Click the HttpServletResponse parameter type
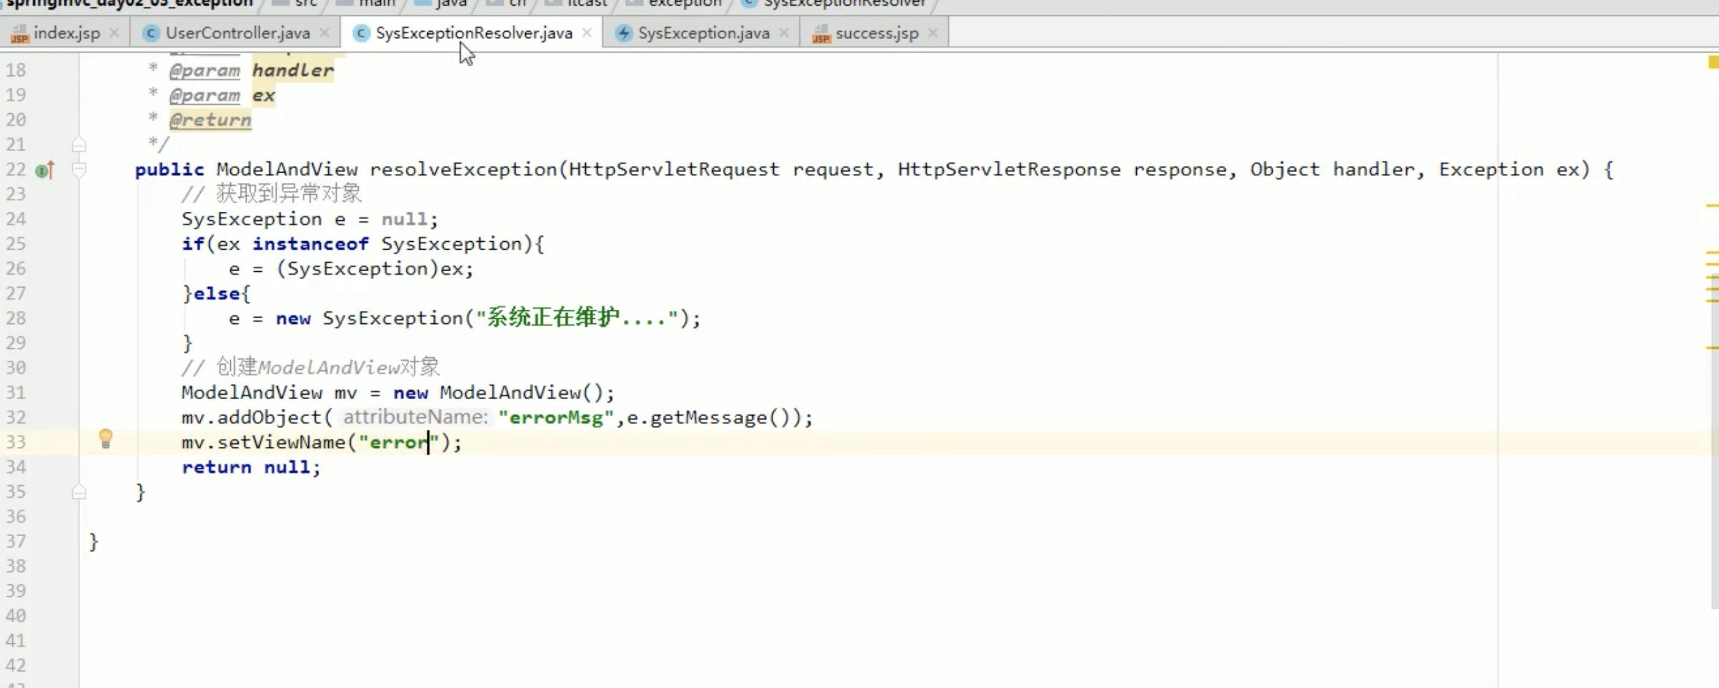Viewport: 1719px width, 688px height. 1009,170
